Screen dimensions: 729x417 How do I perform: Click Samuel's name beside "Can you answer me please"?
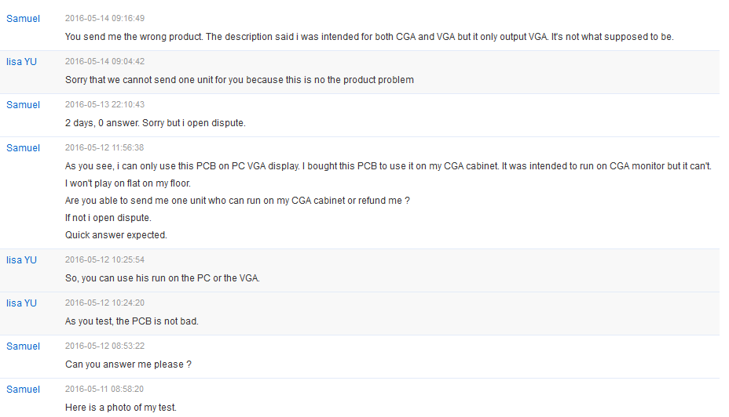[23, 346]
